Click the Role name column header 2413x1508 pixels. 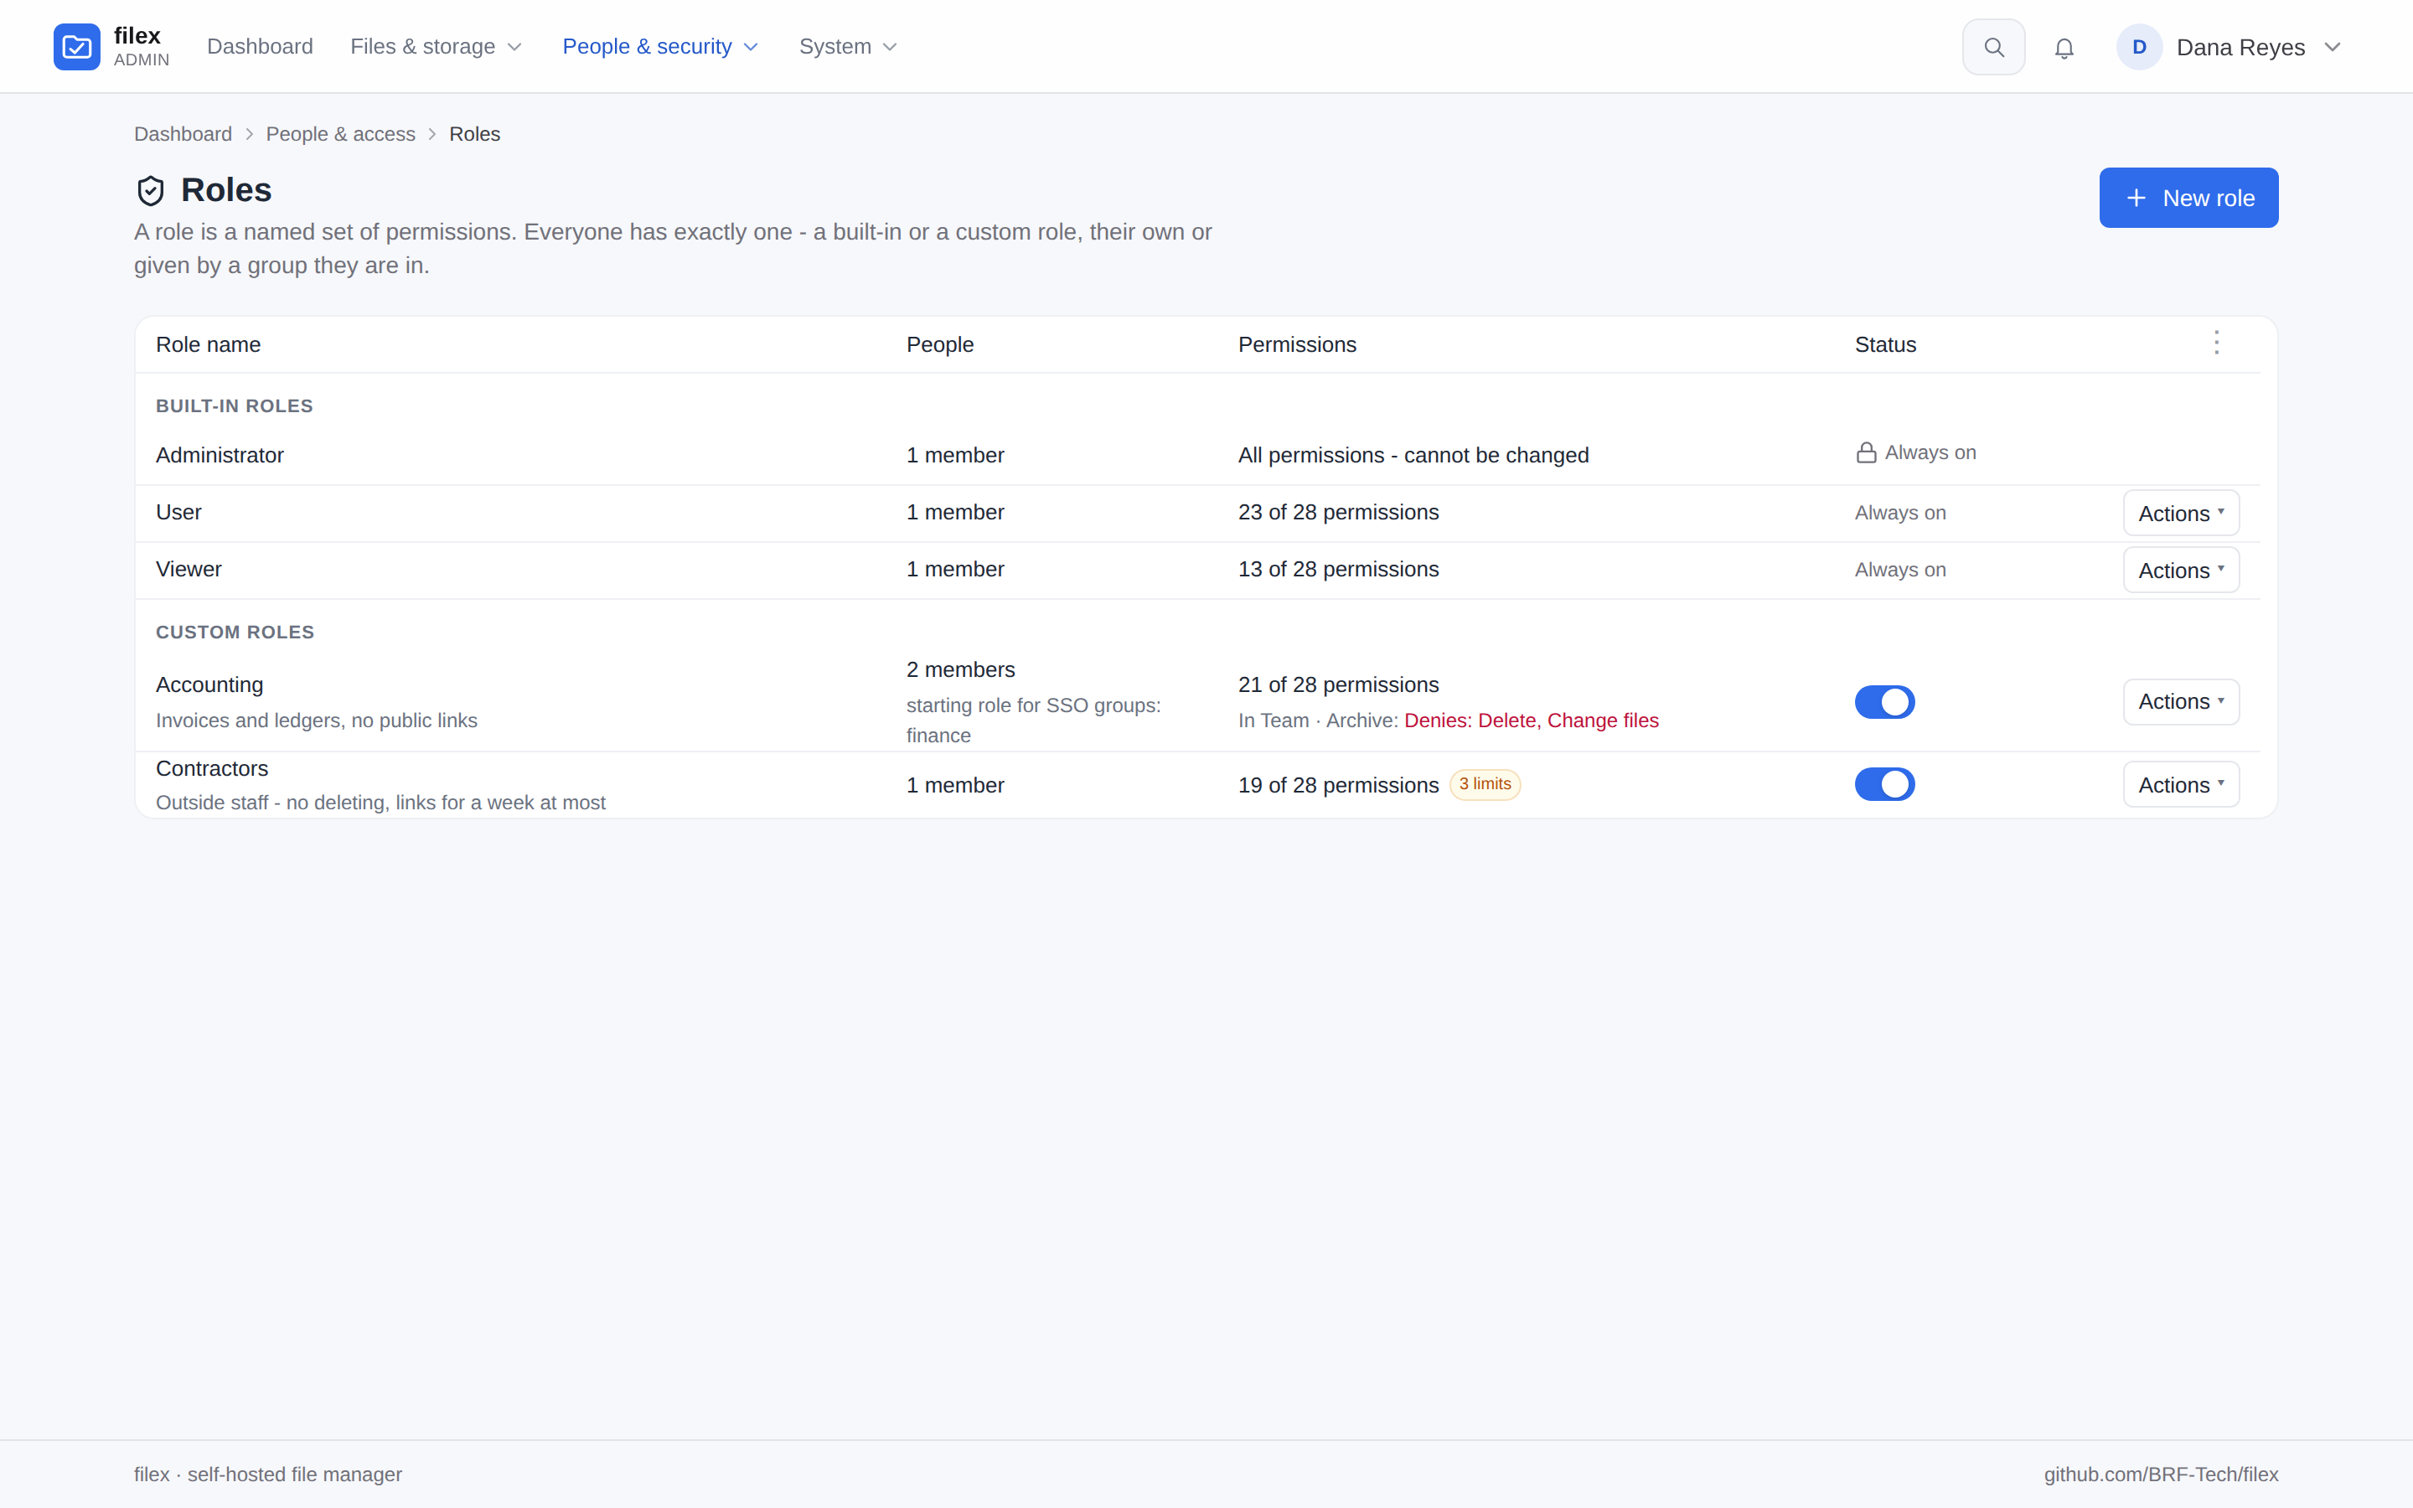(209, 344)
